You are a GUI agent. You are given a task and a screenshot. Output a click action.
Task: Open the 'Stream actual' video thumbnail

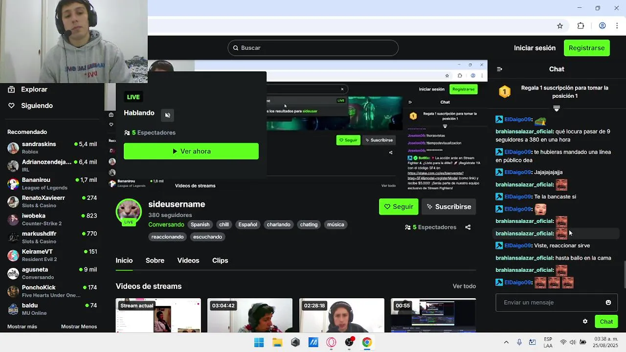(x=158, y=315)
